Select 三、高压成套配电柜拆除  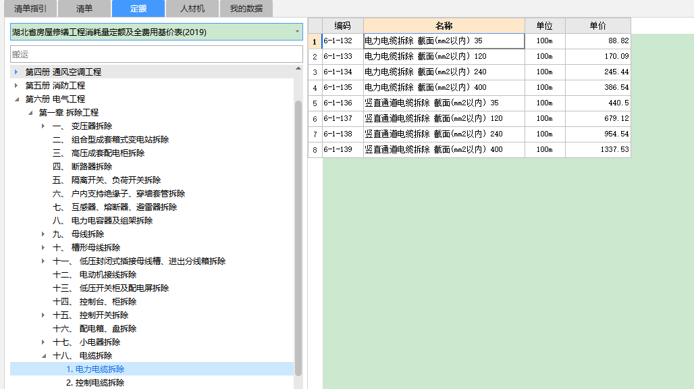99,153
